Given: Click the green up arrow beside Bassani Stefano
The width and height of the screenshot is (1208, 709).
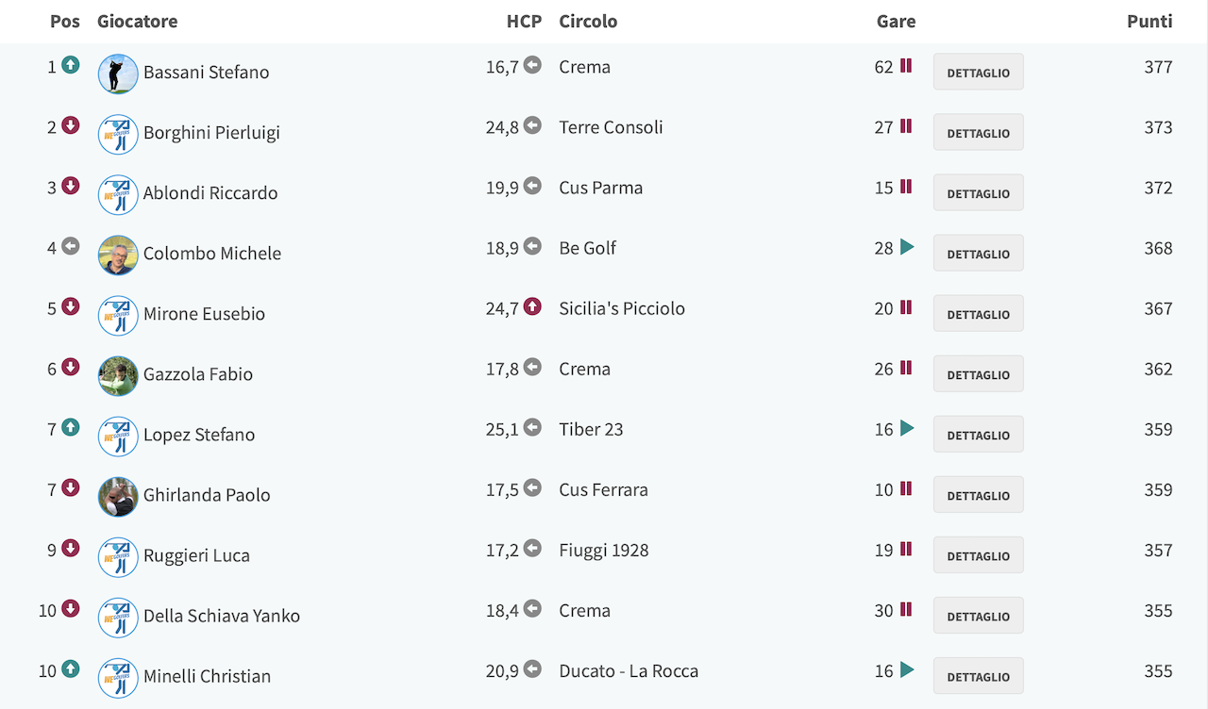Looking at the screenshot, I should tap(71, 65).
